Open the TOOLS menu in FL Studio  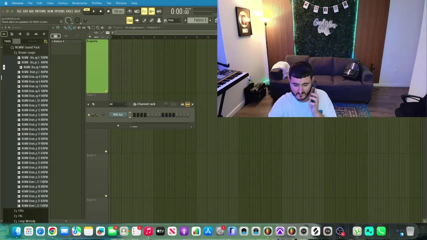pyautogui.click(x=69, y=11)
